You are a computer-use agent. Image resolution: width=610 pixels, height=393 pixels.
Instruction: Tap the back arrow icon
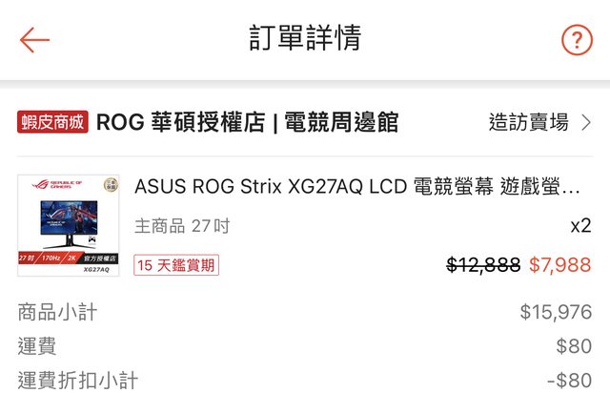pos(34,39)
